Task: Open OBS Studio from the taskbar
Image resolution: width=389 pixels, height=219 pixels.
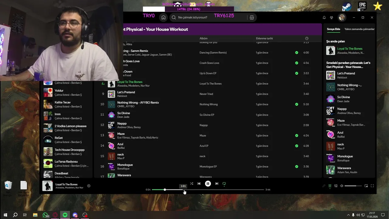Action: tap(85, 215)
